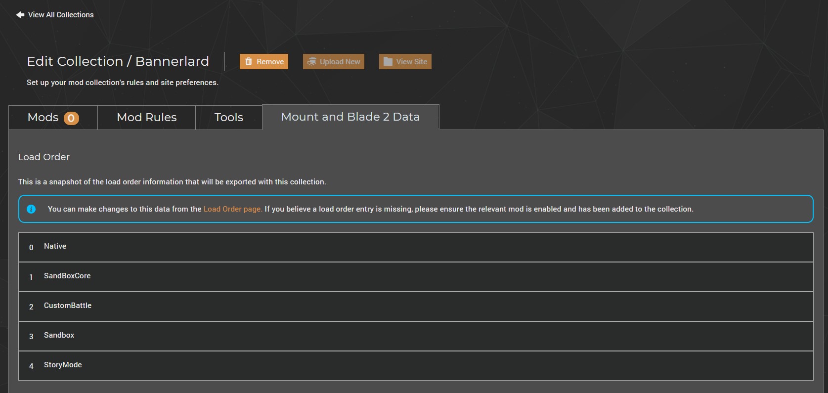Switch to the Mod Rules tab
Screen dimensions: 828x393
(147, 118)
